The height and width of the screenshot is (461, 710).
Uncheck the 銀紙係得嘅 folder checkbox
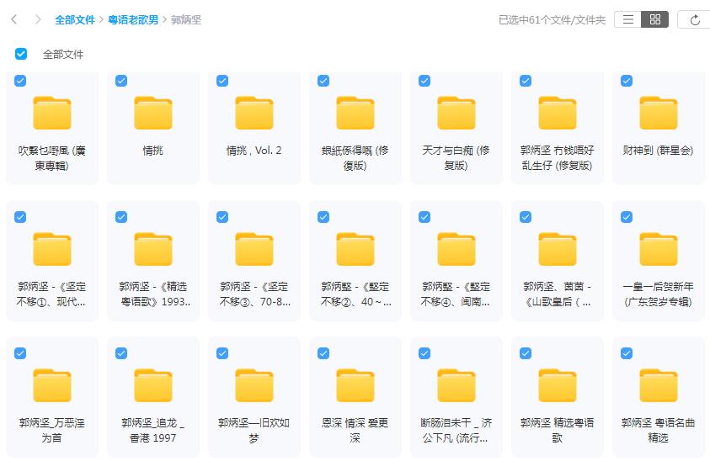323,81
